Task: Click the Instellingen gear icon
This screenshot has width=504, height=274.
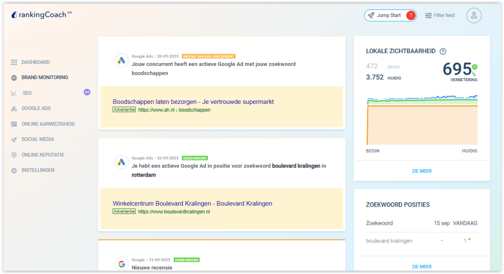Action: pos(14,170)
